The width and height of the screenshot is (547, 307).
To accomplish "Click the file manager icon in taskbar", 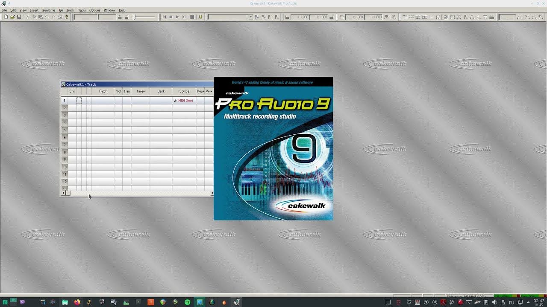I will [65, 302].
